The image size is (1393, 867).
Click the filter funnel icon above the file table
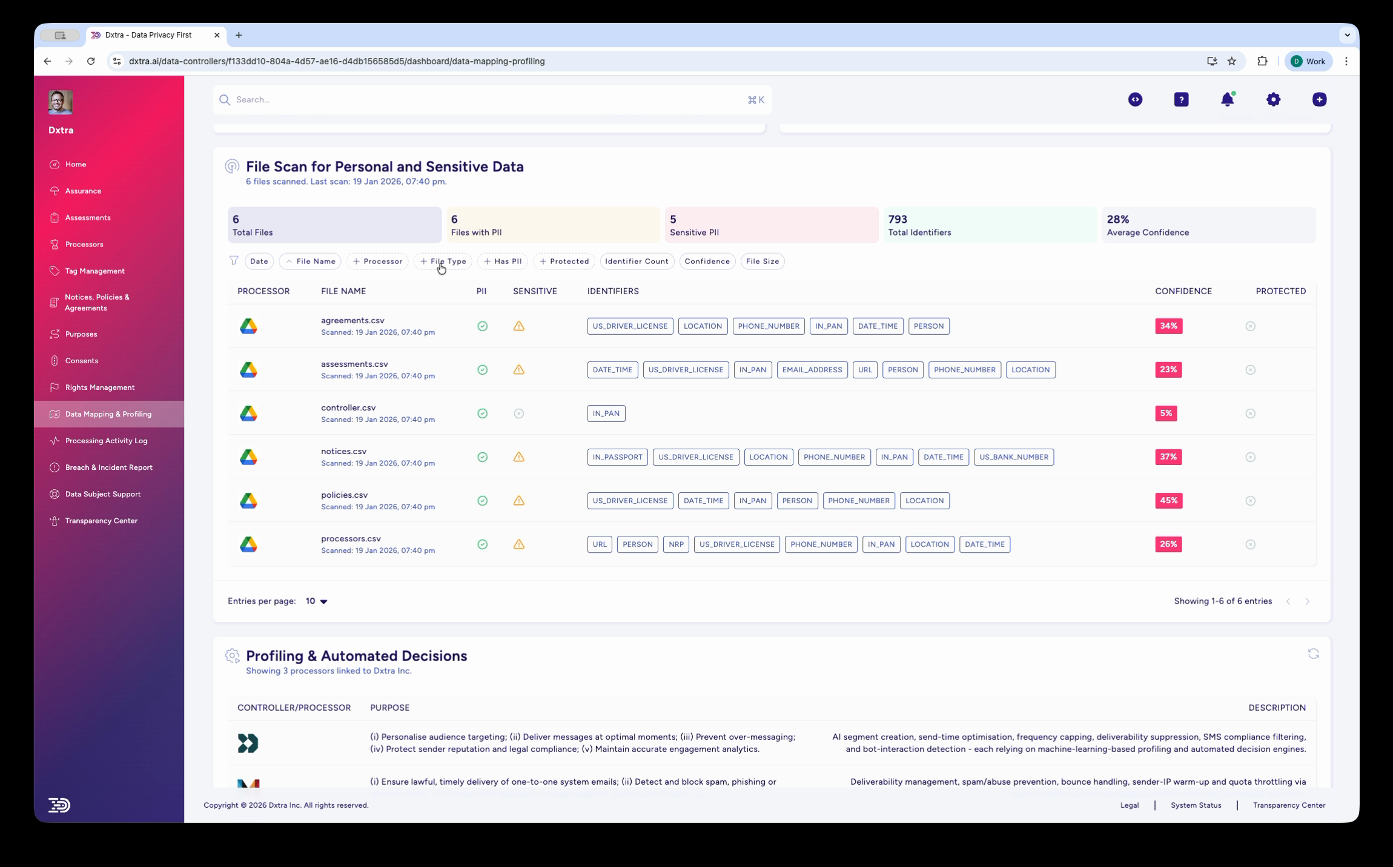pyautogui.click(x=233, y=261)
